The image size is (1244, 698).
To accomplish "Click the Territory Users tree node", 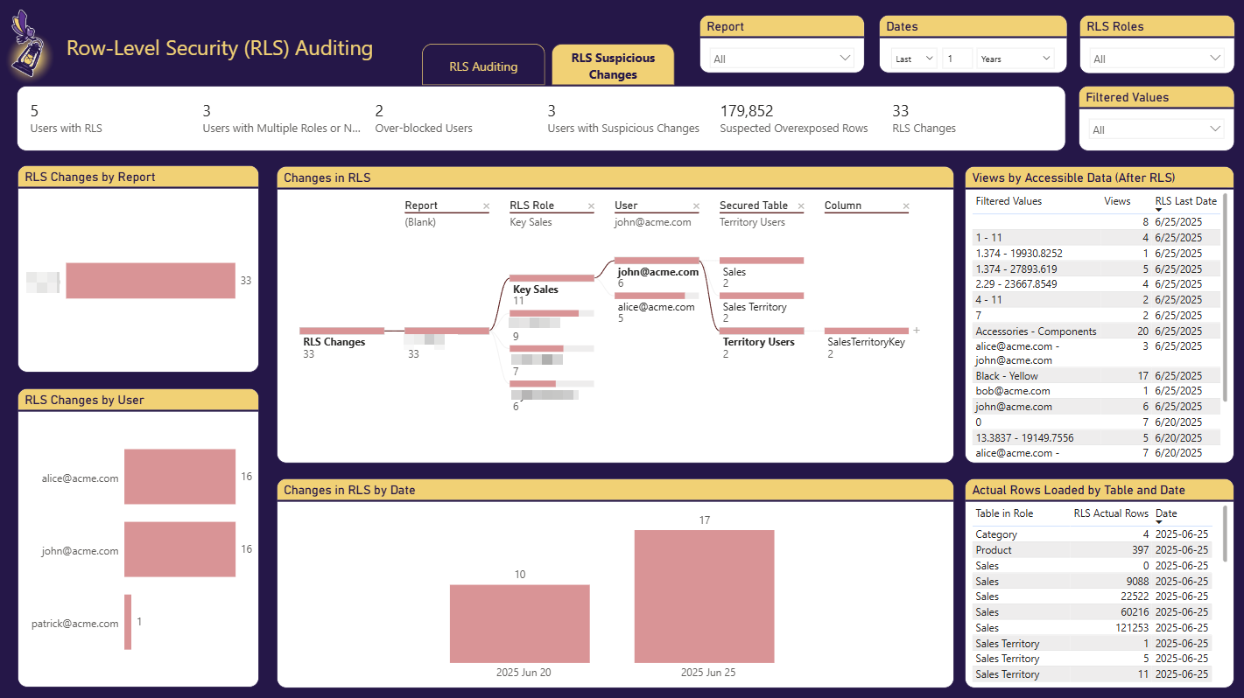I will coord(758,342).
